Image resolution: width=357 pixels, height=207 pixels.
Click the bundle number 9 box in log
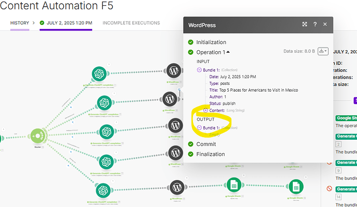(x=338, y=171)
